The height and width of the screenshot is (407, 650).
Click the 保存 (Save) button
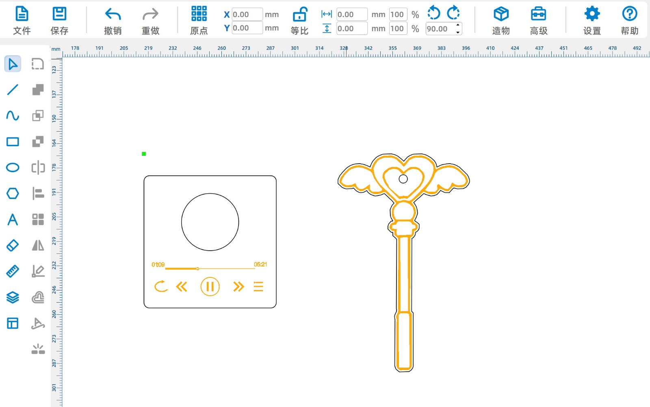(59, 20)
